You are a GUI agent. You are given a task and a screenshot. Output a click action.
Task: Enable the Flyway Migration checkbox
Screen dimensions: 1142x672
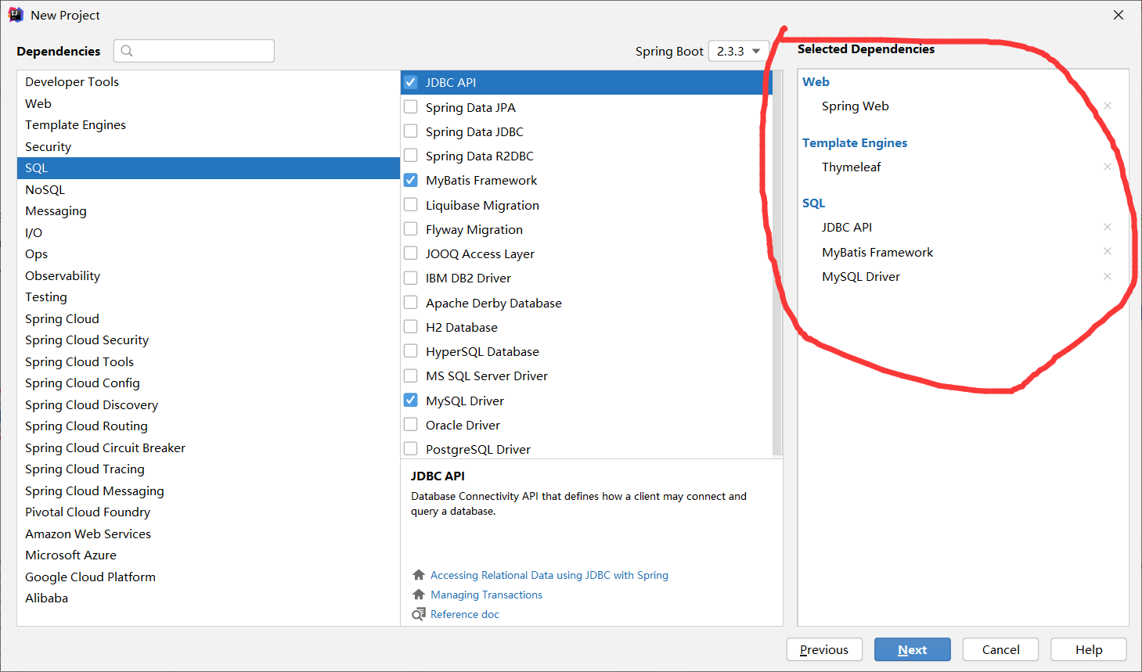[410, 228]
